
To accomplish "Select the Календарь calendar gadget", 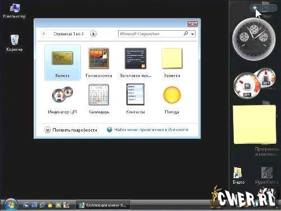I will click(x=99, y=99).
